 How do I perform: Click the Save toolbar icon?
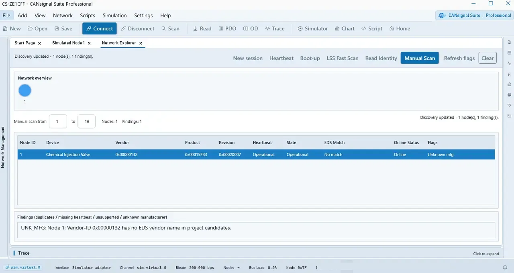63,28
